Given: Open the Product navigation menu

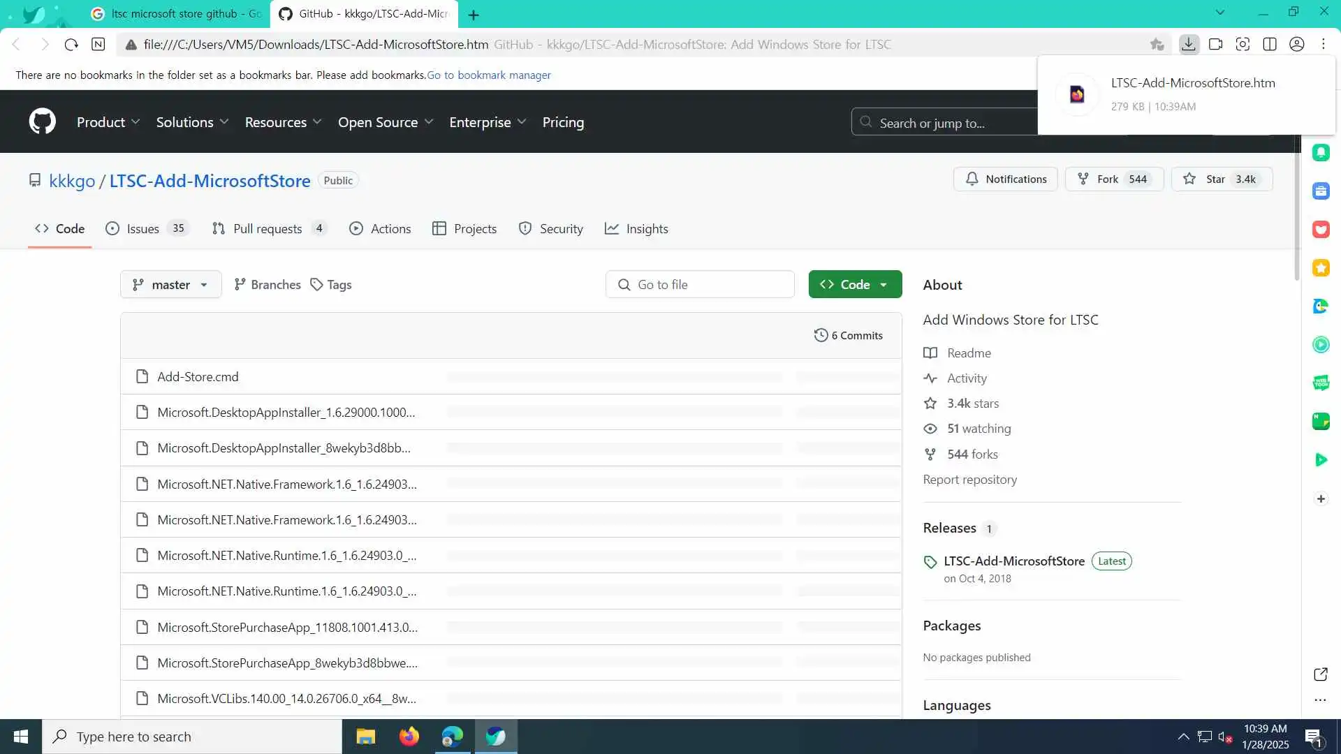Looking at the screenshot, I should point(108,122).
